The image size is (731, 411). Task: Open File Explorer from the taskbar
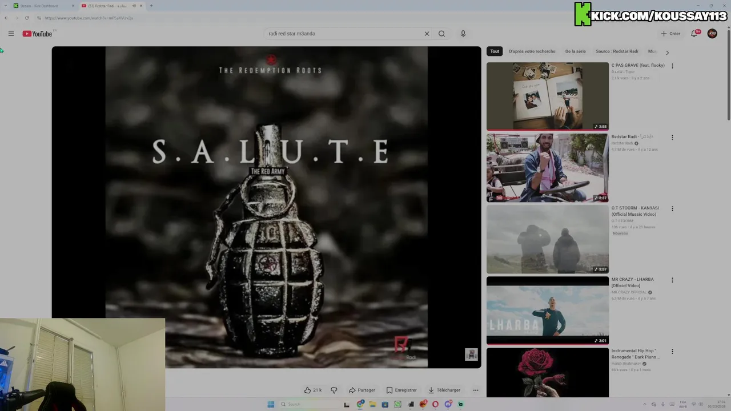[372, 404]
